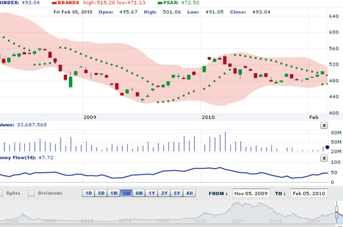Click the Open value 495.67
The image size is (343, 227).
point(128,12)
